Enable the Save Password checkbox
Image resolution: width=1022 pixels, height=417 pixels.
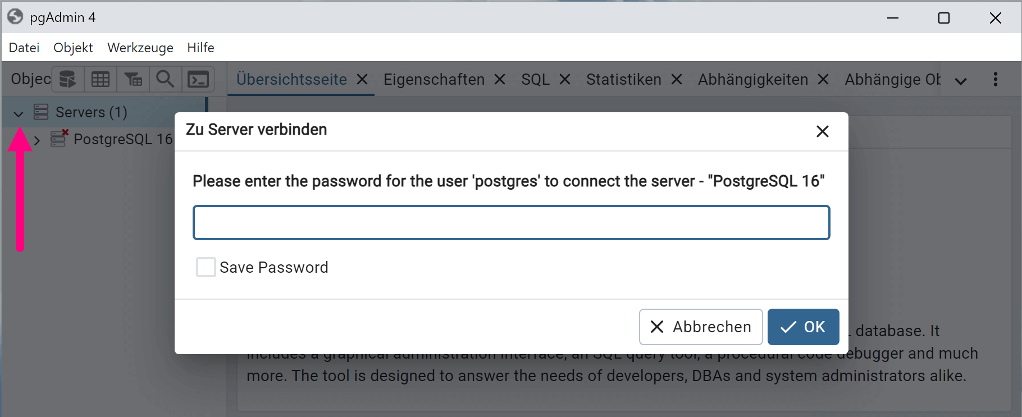point(206,267)
